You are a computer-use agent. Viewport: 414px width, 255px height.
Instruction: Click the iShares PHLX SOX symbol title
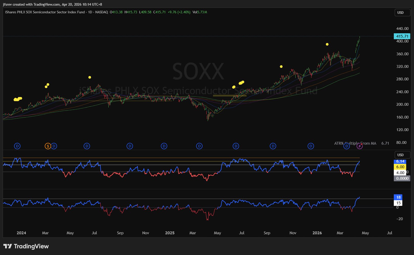45,12
